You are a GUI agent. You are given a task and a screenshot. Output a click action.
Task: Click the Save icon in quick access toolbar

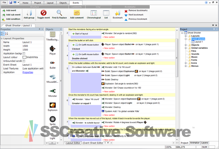coord(11,3)
